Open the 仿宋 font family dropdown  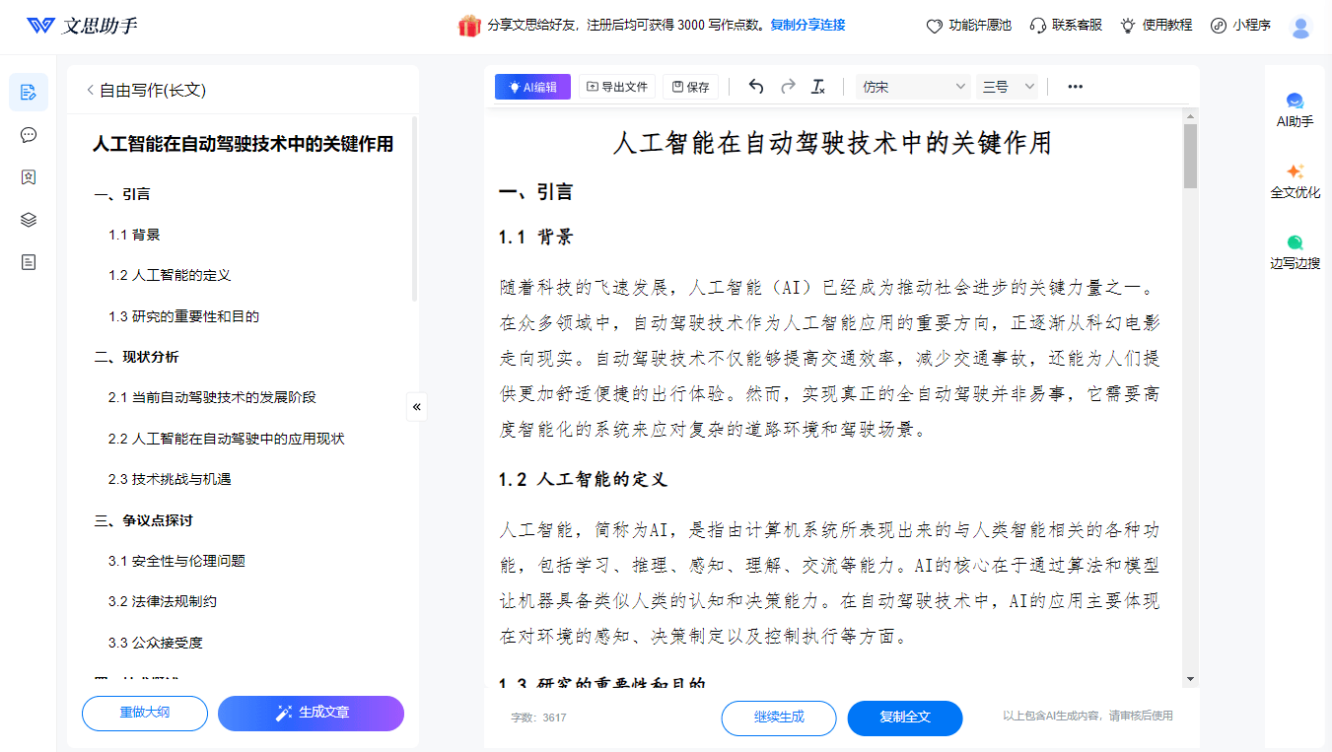click(x=914, y=87)
